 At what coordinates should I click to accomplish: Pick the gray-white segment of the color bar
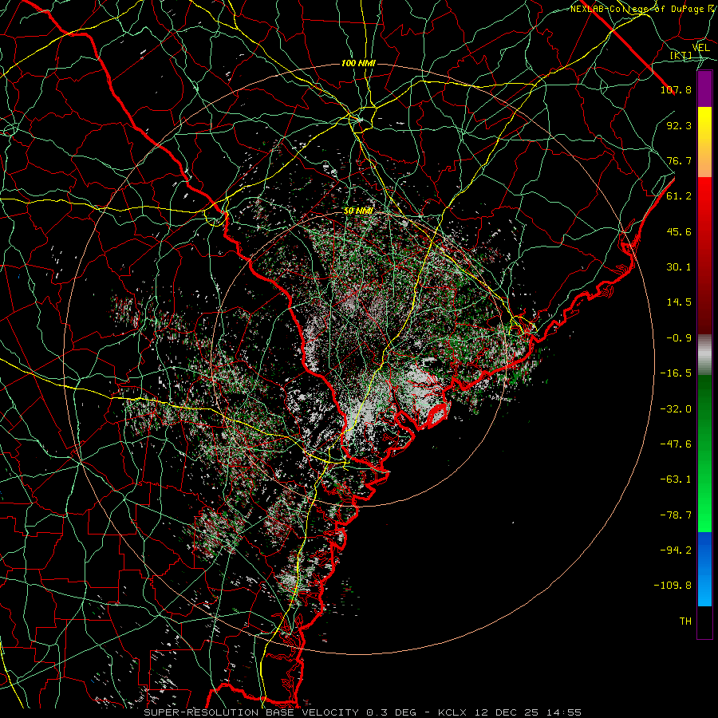coord(704,355)
